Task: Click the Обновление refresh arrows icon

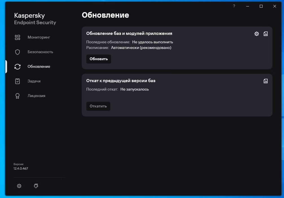Action: [x=17, y=67]
